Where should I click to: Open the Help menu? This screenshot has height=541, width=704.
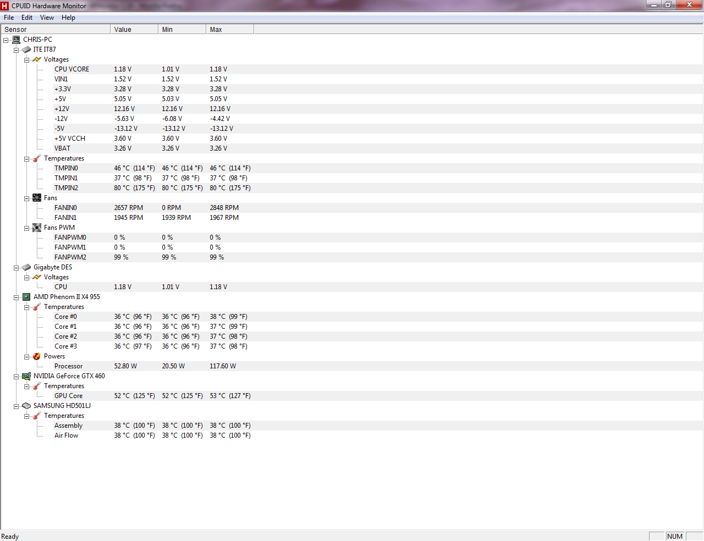coord(68,18)
